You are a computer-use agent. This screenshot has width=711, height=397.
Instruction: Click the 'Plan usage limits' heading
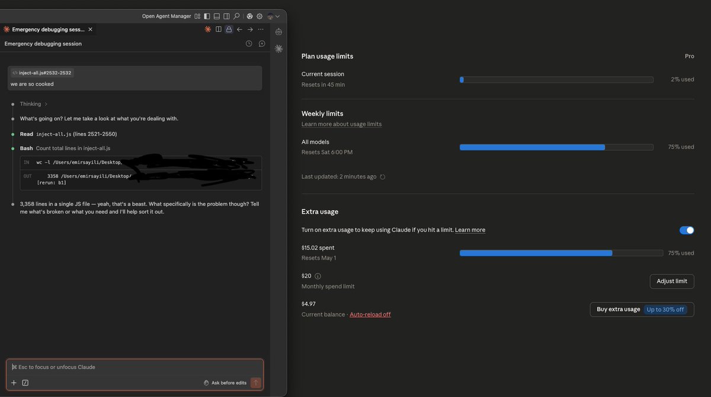click(x=327, y=56)
